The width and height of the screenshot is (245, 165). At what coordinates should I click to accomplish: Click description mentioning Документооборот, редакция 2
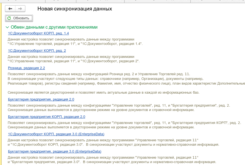[74, 59]
